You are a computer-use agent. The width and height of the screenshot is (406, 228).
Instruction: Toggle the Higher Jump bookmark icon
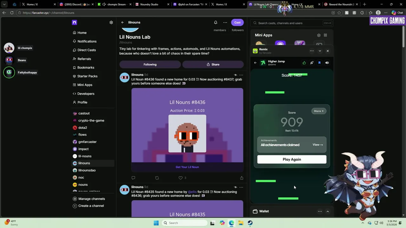click(319, 63)
